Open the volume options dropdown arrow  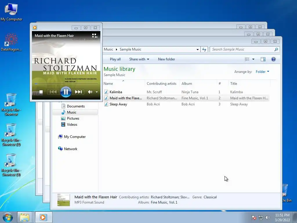pos(97,92)
